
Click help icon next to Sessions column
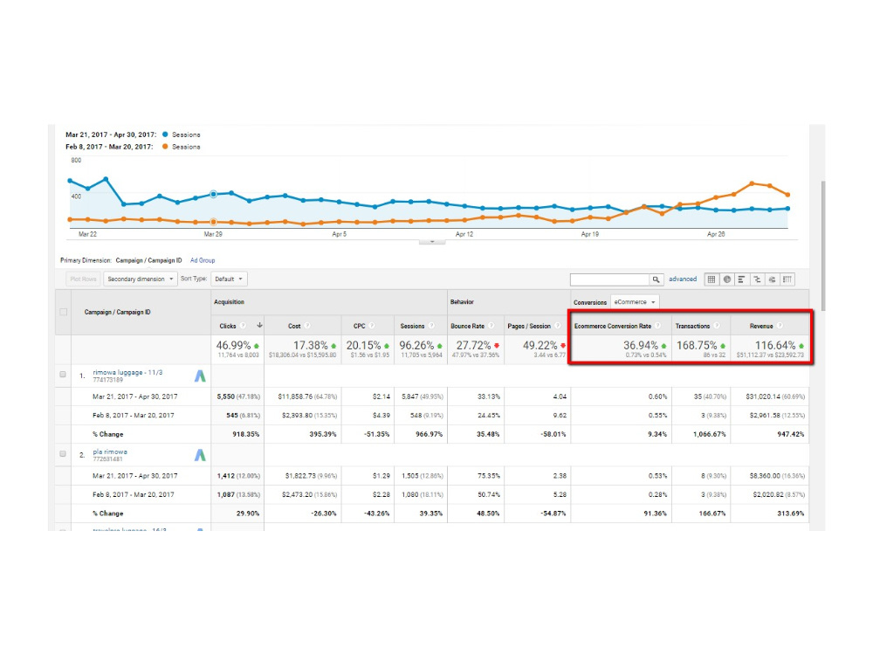pyautogui.click(x=431, y=326)
